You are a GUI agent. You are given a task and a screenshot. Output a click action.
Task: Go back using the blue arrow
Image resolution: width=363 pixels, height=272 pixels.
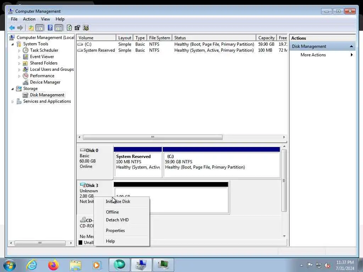tap(12, 28)
